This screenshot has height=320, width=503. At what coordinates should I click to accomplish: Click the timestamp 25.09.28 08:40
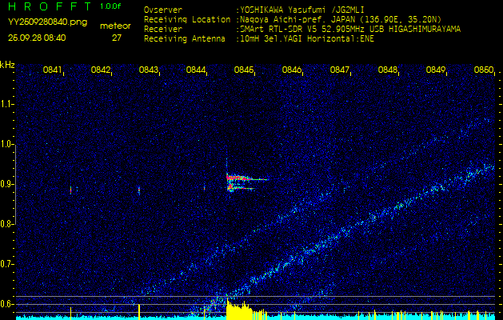(x=37, y=38)
